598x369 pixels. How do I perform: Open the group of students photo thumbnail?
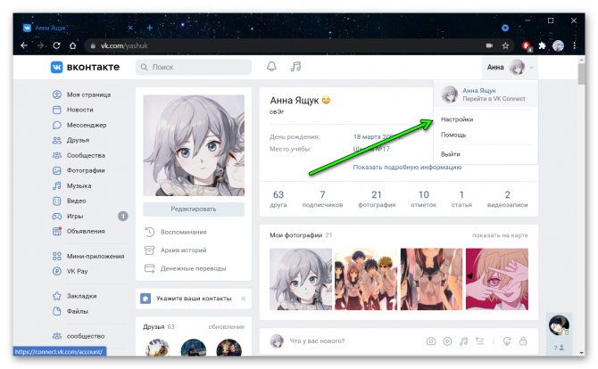366,279
